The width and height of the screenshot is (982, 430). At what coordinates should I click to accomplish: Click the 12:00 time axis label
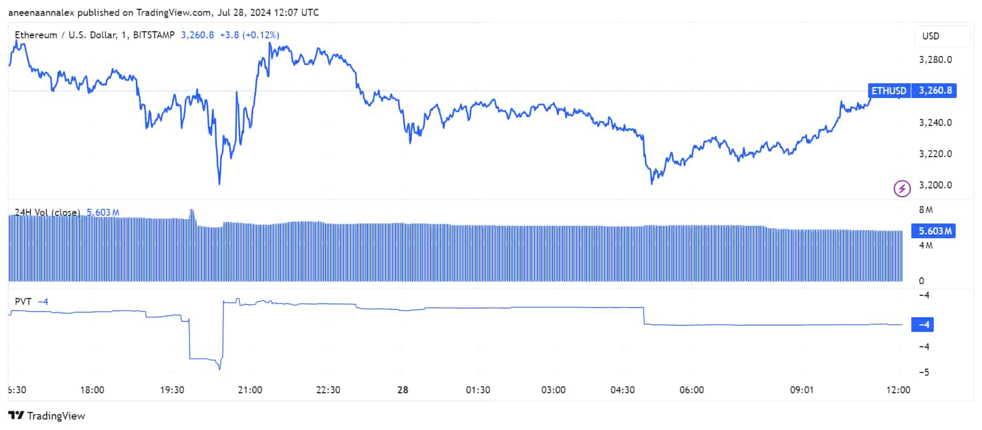pos(898,390)
